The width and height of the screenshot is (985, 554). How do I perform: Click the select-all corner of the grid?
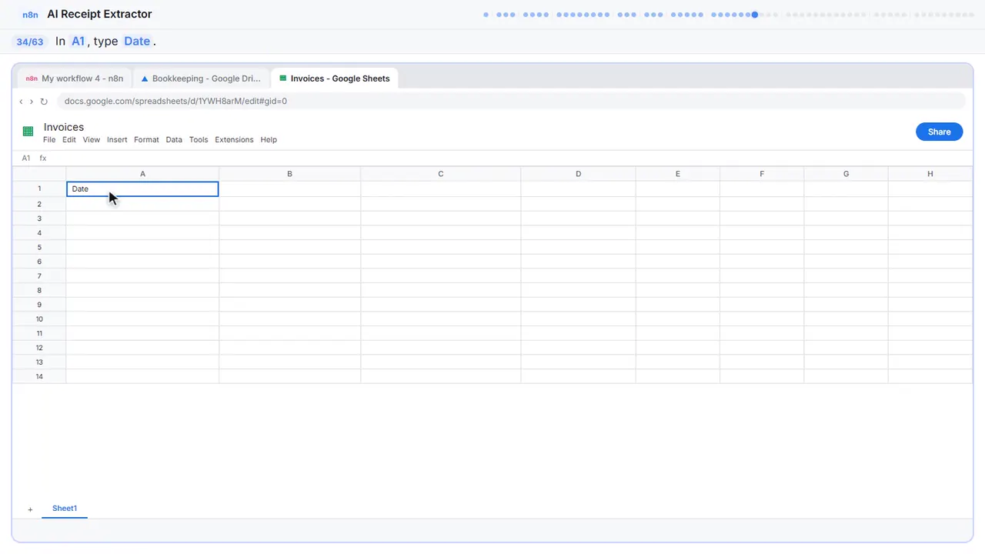[39, 174]
